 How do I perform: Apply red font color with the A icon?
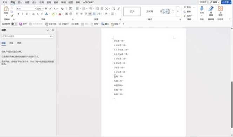(60, 14)
